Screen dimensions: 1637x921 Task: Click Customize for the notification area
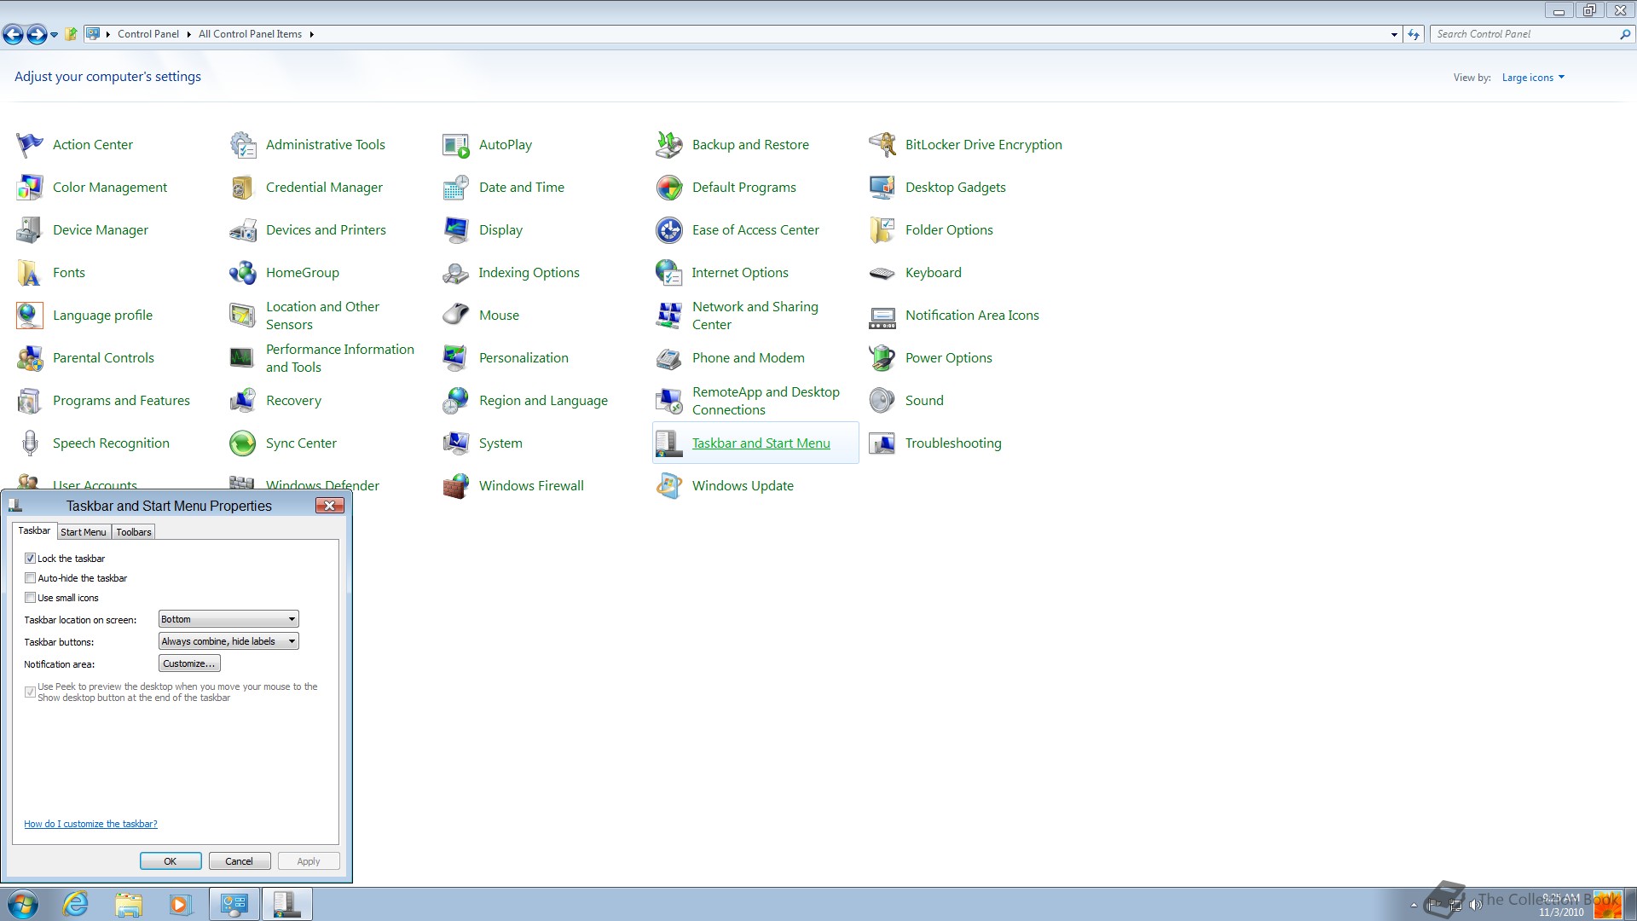[188, 663]
